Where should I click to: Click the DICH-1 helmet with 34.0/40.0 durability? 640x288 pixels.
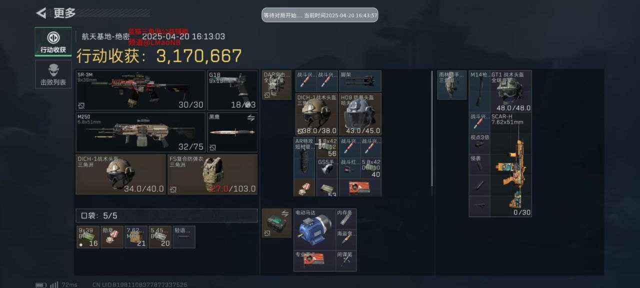click(x=120, y=174)
